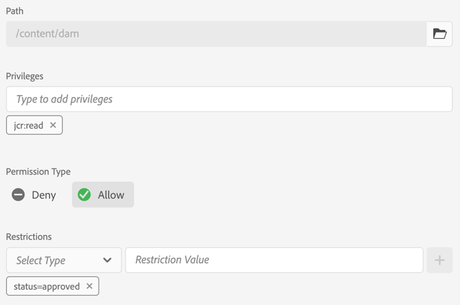The image size is (460, 305).
Task: Click the grey minus Deny icon
Action: (18, 195)
